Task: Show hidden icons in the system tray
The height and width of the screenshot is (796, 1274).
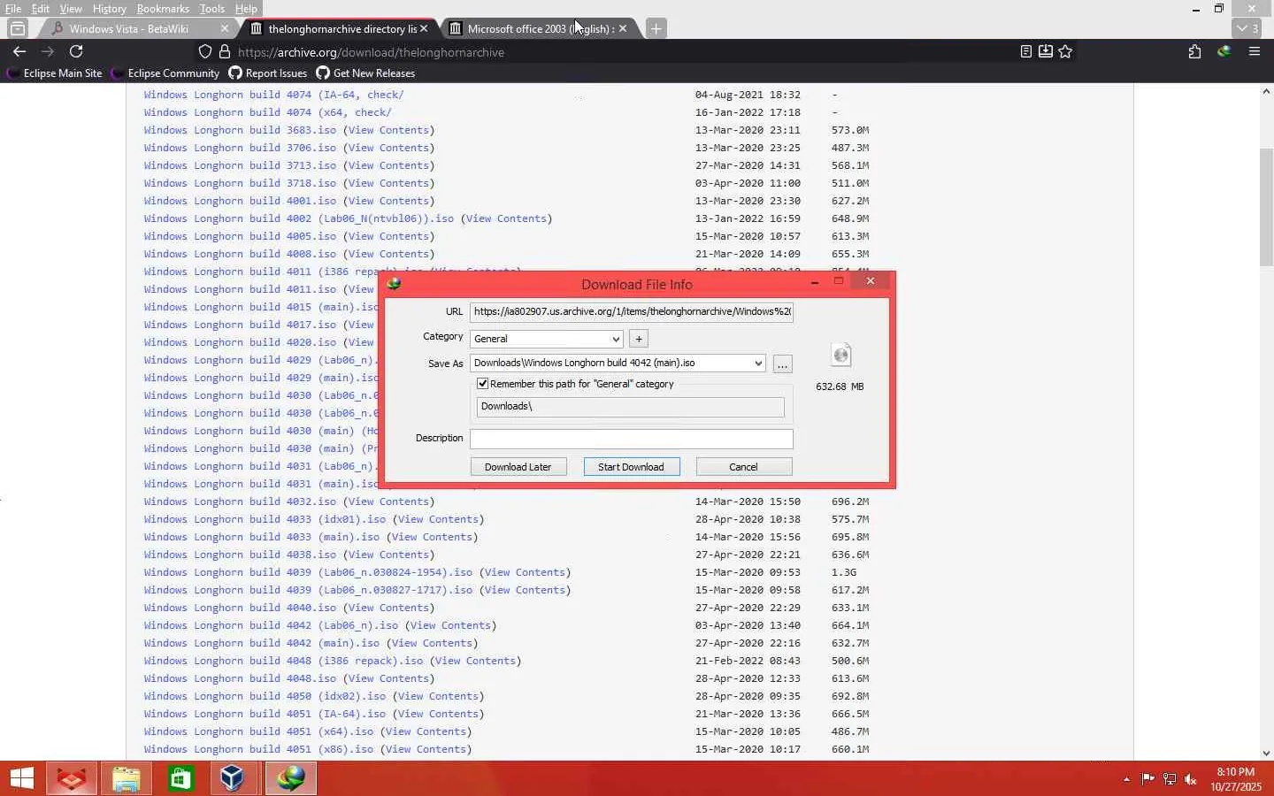Action: click(x=1126, y=779)
